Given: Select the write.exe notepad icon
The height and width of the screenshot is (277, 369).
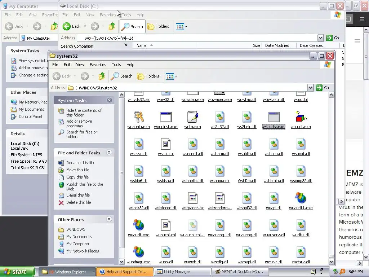Looking at the screenshot, I should (193, 117).
